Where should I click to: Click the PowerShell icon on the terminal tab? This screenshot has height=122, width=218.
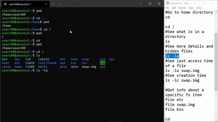5,4
